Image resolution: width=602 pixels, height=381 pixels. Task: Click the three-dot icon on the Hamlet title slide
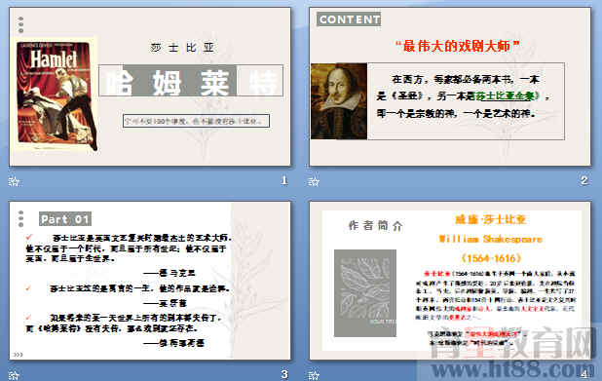(x=20, y=24)
